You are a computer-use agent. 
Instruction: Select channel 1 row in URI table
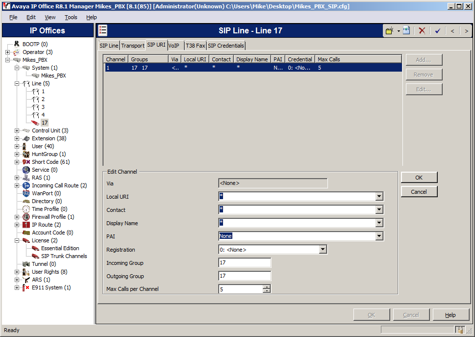pyautogui.click(x=253, y=68)
